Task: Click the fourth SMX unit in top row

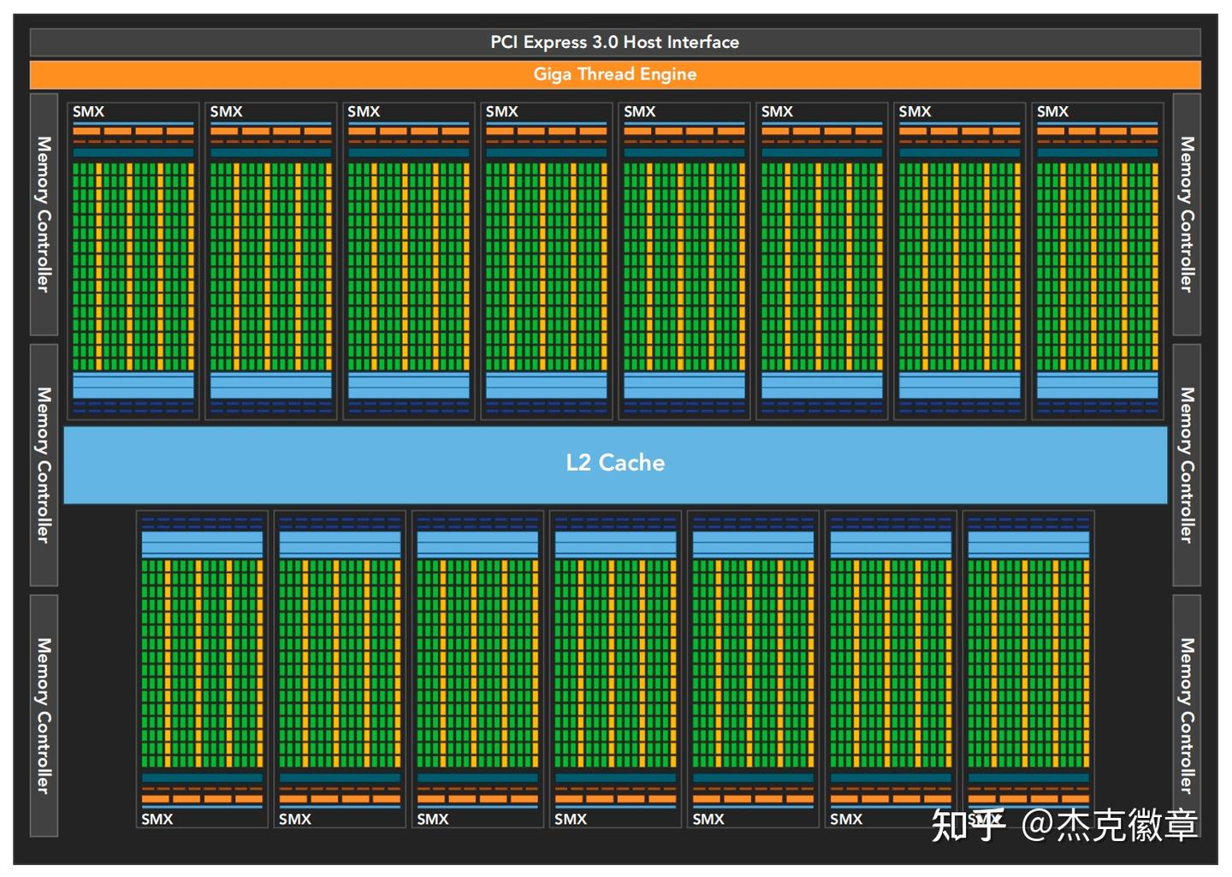Action: click(547, 261)
